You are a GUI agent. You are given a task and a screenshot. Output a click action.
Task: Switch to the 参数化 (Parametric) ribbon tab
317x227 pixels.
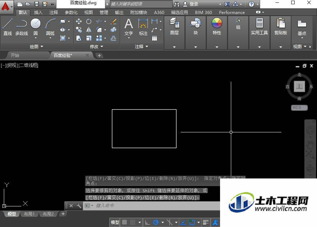pos(71,12)
